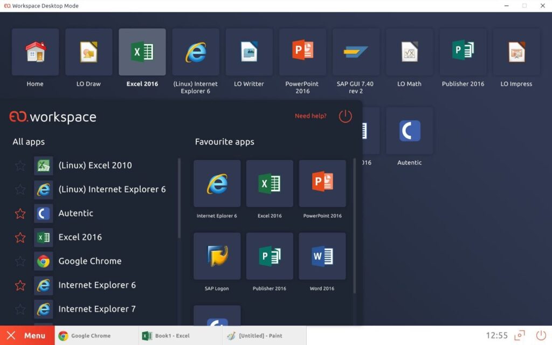Select Autentic in the All apps list

[x=75, y=213]
